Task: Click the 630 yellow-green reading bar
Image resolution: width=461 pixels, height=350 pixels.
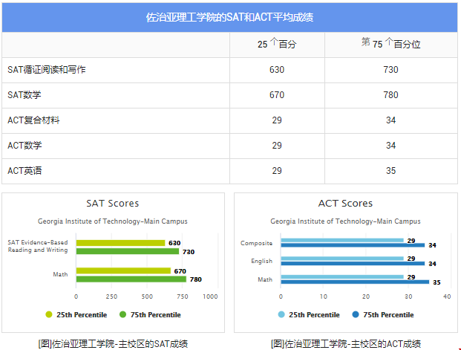Action: [120, 243]
